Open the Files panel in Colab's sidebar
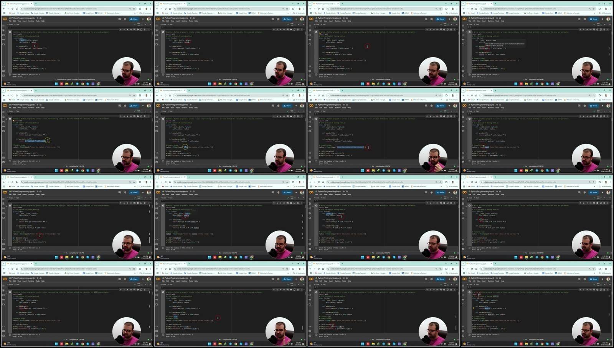 [x=3, y=44]
